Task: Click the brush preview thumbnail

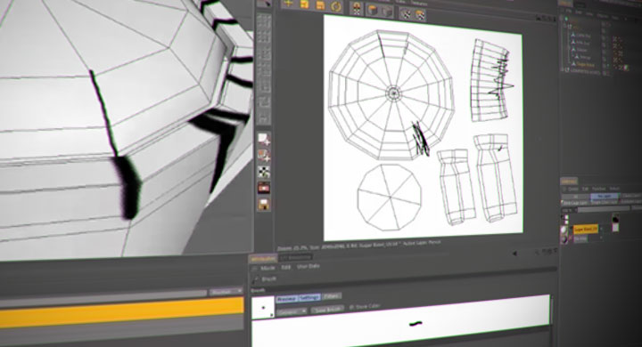Action: (263, 307)
